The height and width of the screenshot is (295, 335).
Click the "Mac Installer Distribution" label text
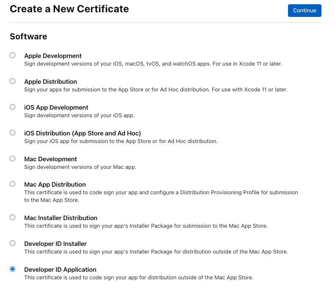point(61,218)
